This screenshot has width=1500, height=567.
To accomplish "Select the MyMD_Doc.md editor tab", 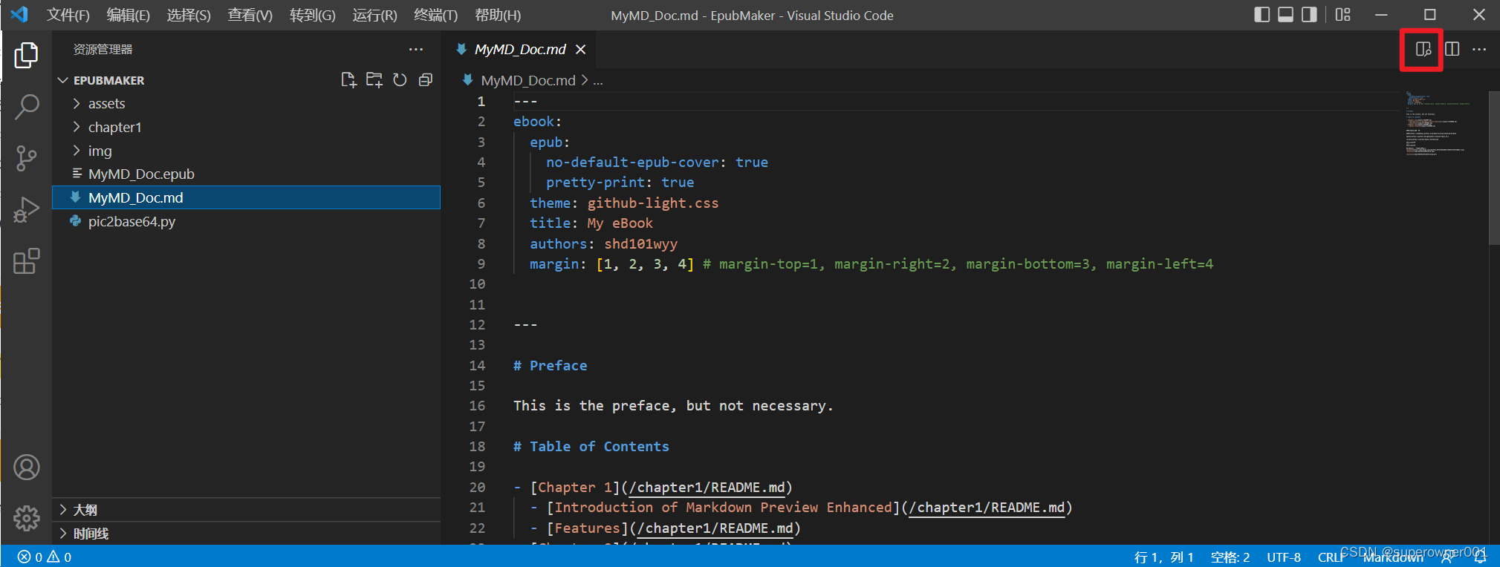I will (x=520, y=50).
